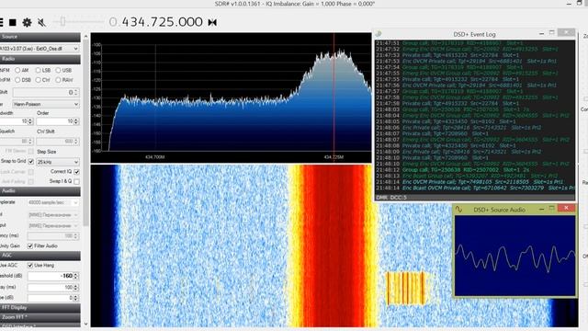588x331 pixels.
Task: Collapse the Audio panel header
Action: [40, 191]
